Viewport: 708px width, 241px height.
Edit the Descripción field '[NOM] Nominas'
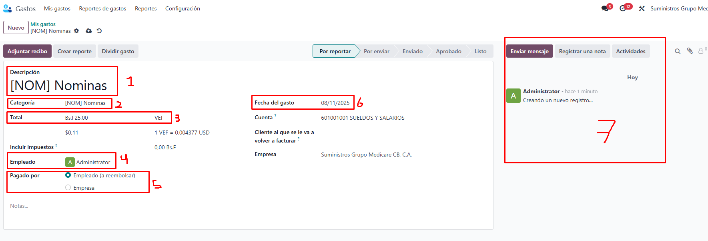pyautogui.click(x=58, y=86)
